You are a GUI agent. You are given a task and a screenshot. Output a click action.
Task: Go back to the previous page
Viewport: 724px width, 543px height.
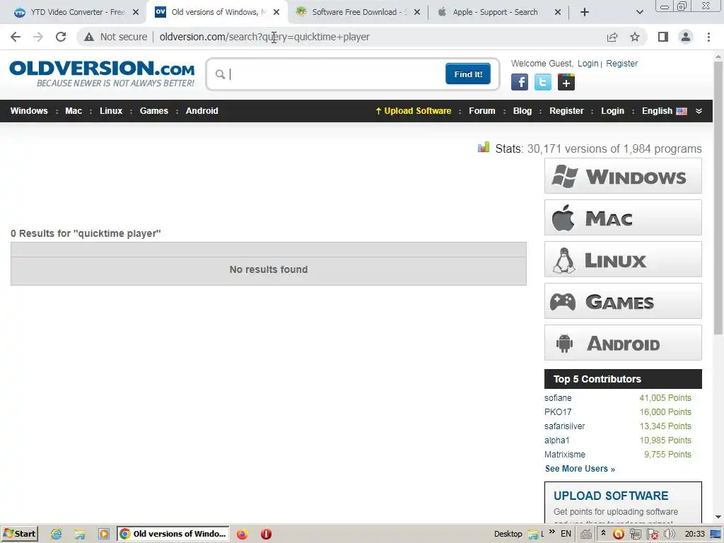click(x=16, y=37)
